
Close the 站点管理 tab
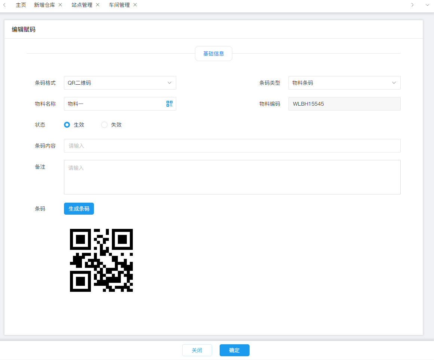98,5
